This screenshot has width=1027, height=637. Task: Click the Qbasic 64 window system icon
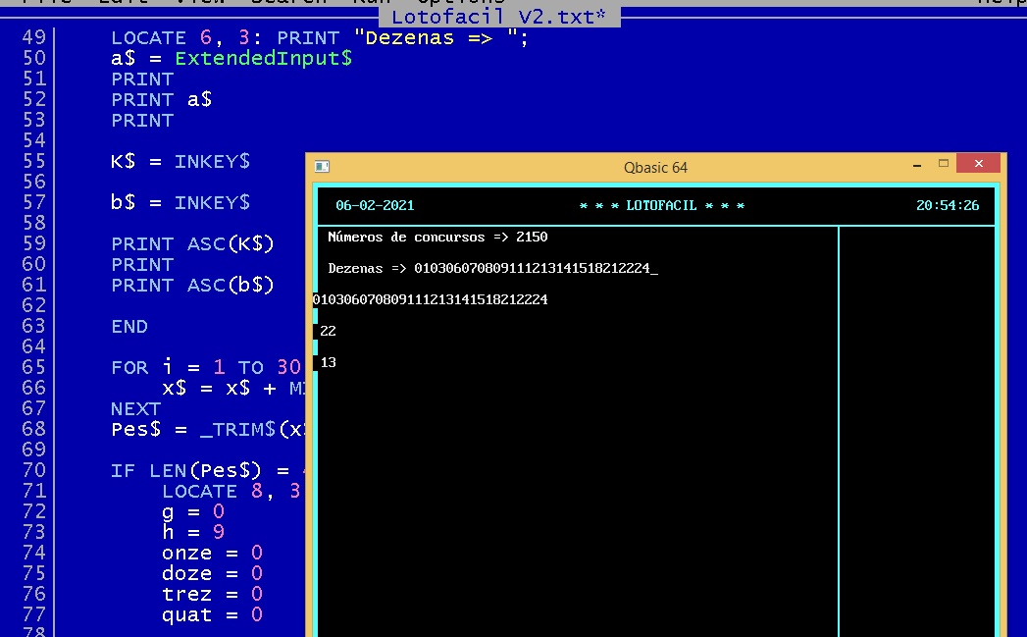click(322, 167)
